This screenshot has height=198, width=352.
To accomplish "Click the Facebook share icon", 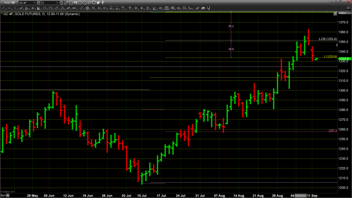I will (x=103, y=3).
